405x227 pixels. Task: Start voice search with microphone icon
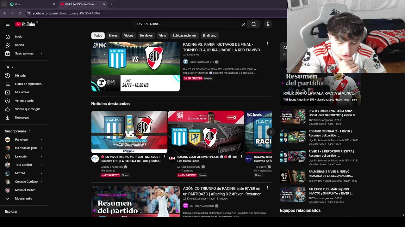pos(268,24)
